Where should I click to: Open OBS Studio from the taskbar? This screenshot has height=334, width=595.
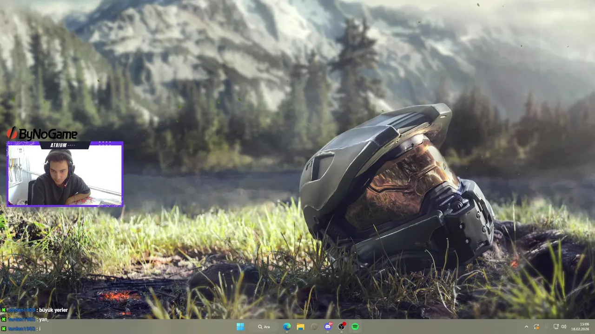(x=342, y=327)
